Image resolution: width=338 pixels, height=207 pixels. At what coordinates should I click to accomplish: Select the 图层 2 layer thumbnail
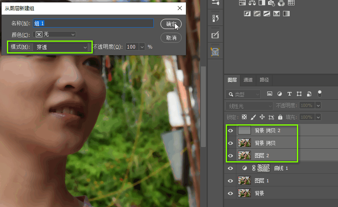(x=244, y=156)
